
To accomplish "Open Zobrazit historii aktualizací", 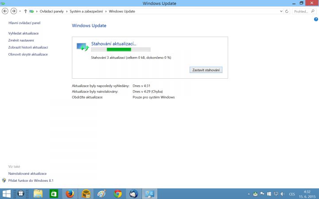I will pos(28,47).
